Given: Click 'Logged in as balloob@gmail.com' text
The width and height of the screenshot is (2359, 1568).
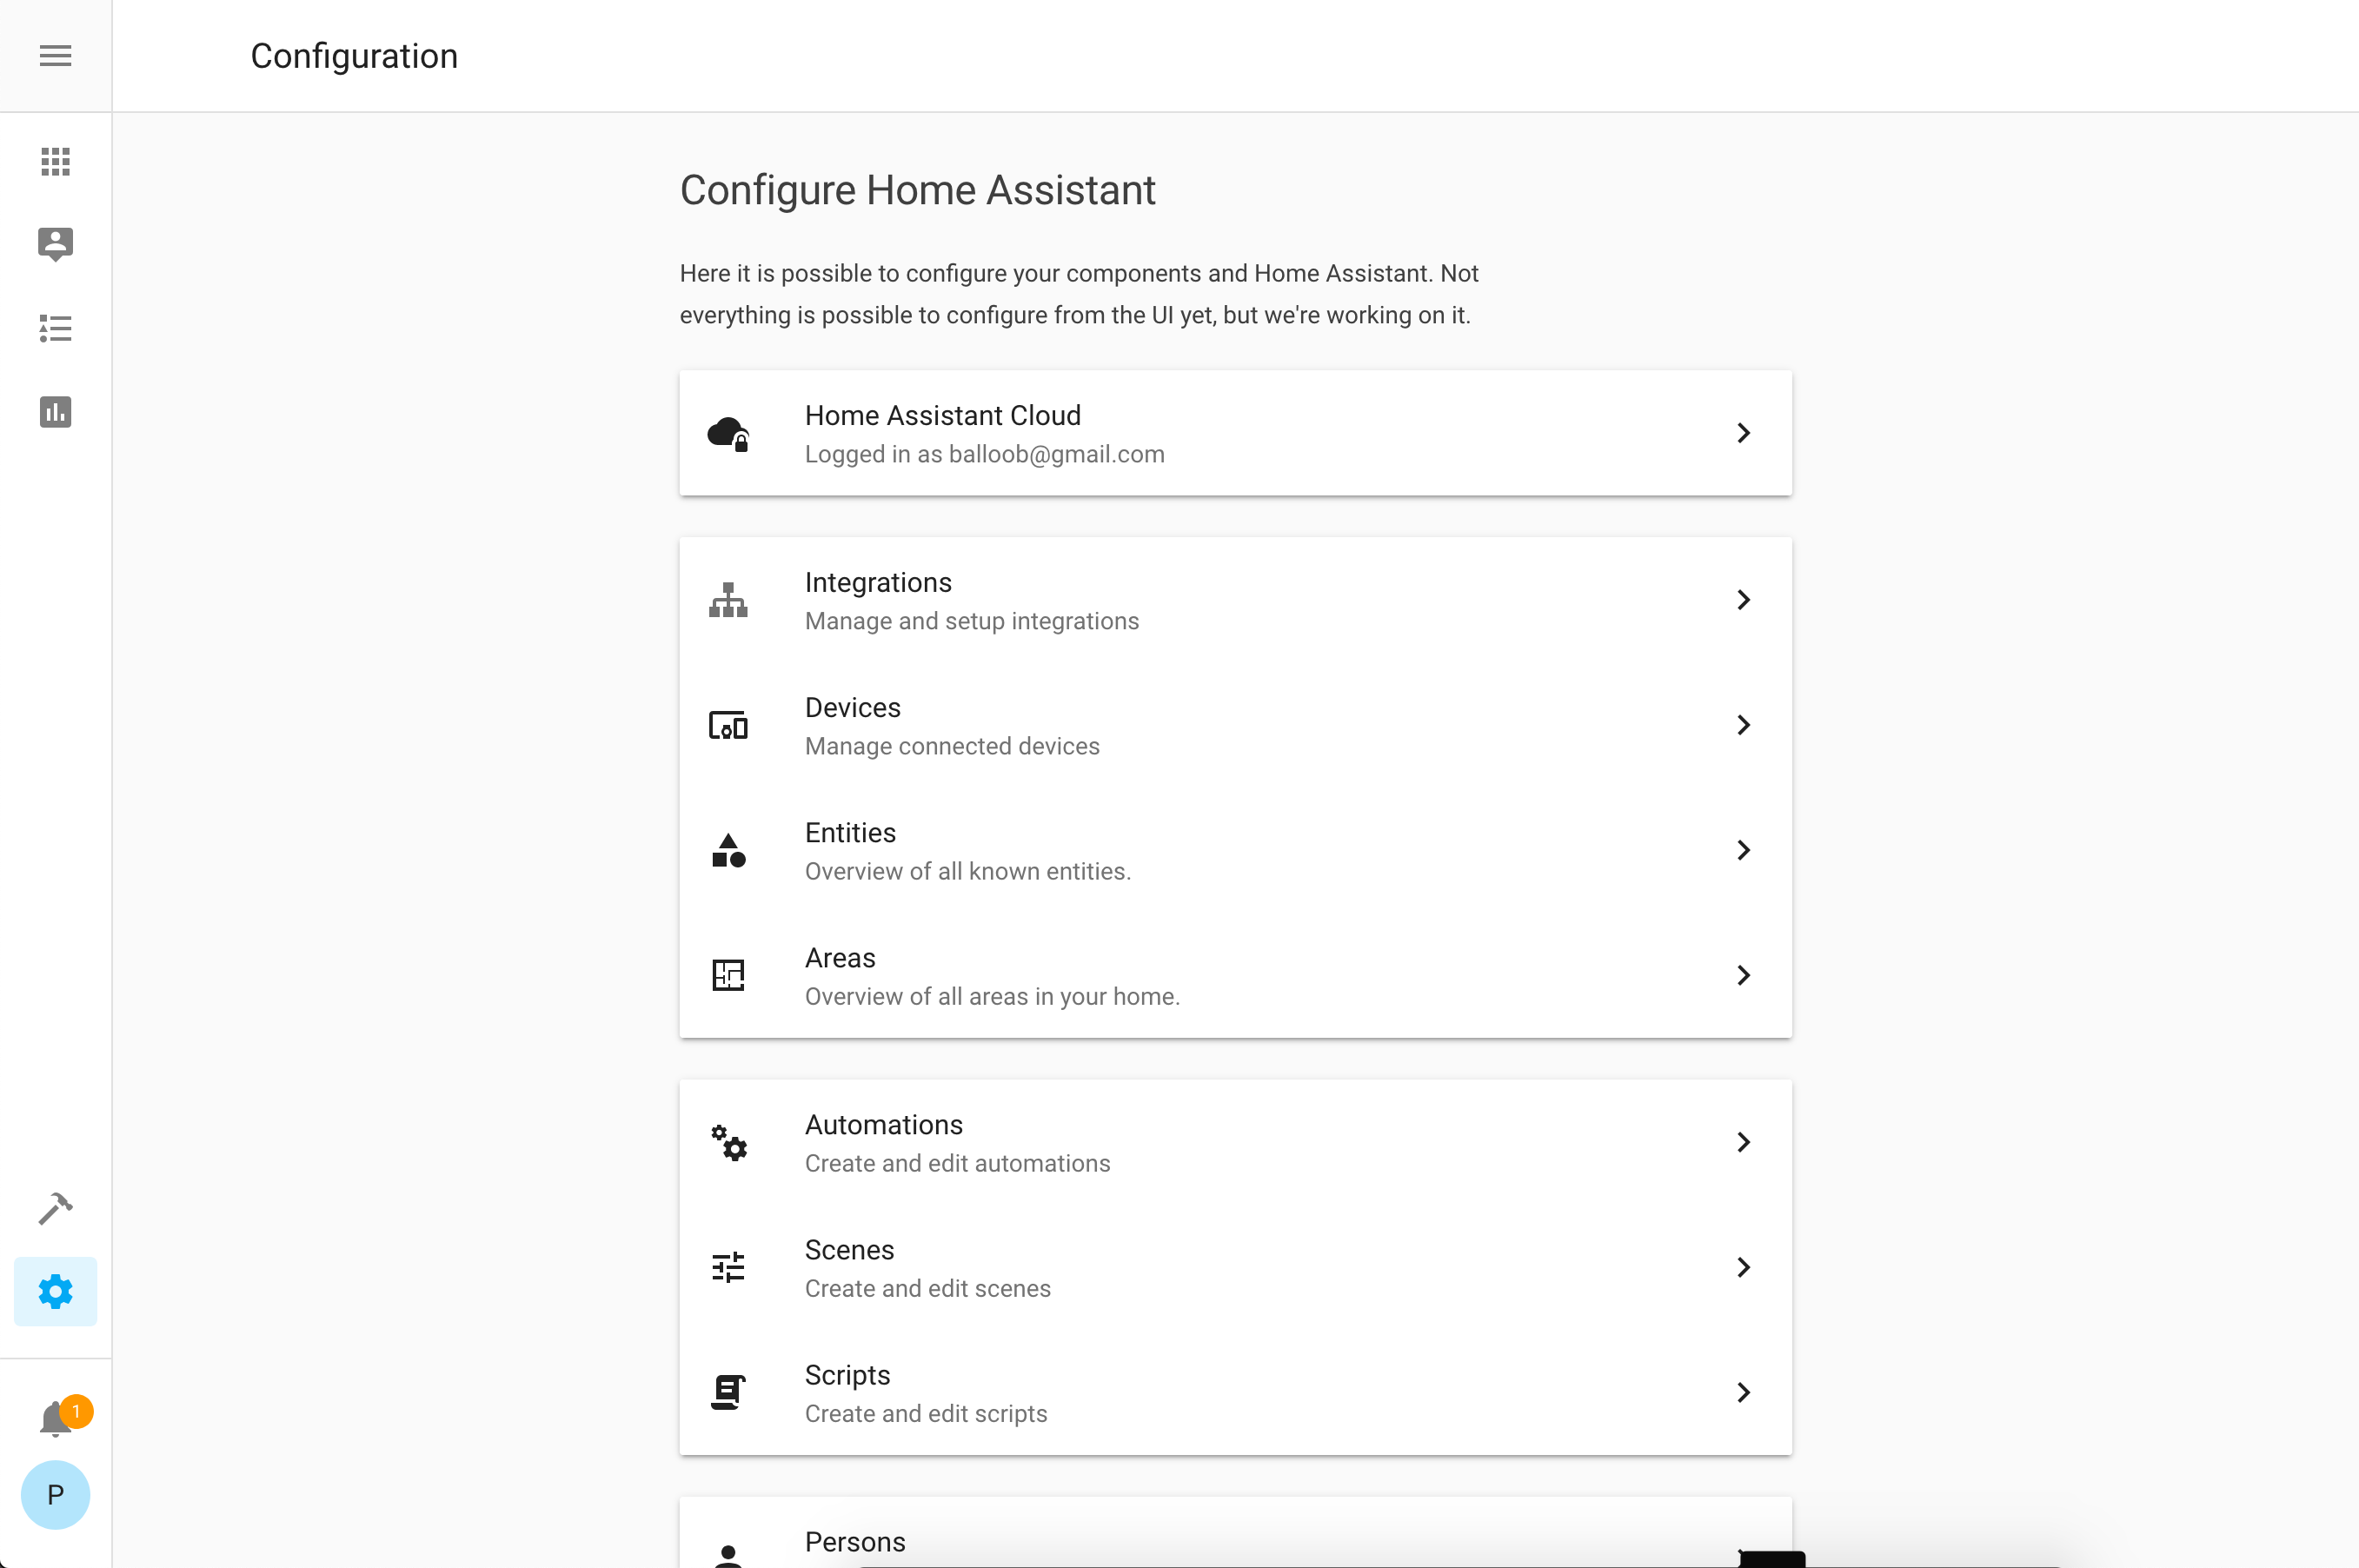Looking at the screenshot, I should [x=984, y=454].
